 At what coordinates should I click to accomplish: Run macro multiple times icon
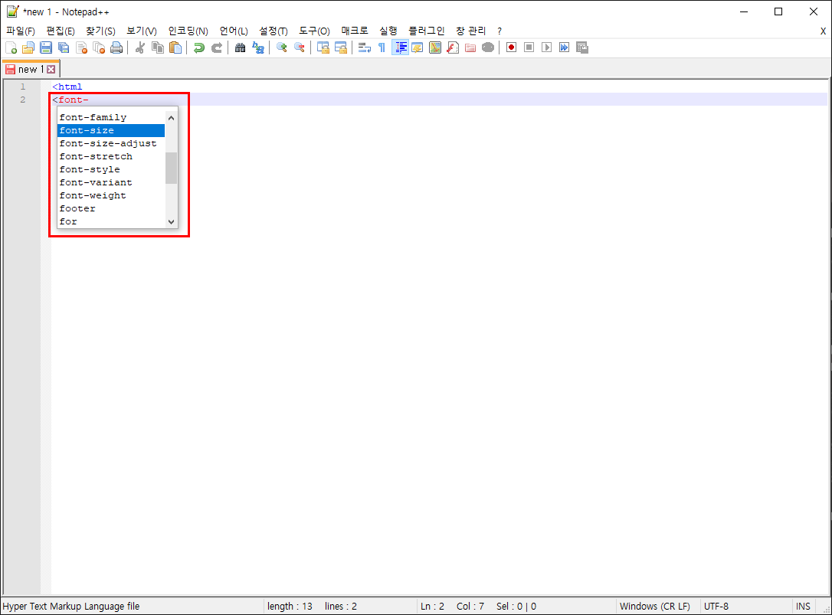pos(564,47)
